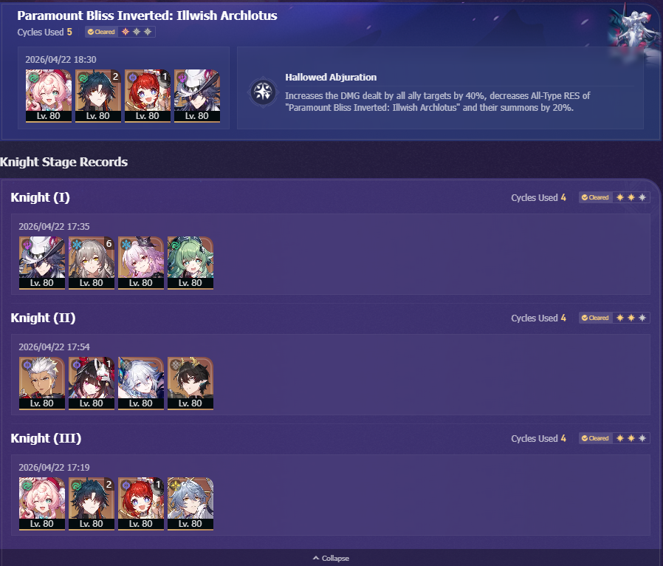Click the Hallowed Abjuration buff icon
This screenshot has width=663, height=566.
pyautogui.click(x=263, y=92)
